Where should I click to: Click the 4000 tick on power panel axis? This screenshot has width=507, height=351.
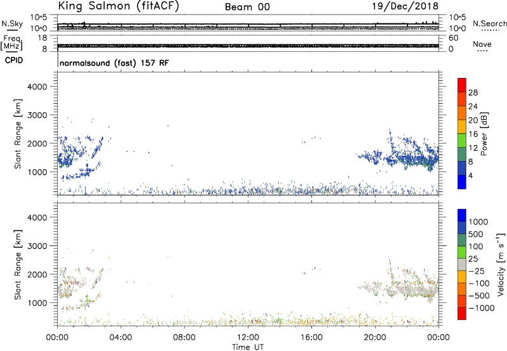[x=37, y=87]
